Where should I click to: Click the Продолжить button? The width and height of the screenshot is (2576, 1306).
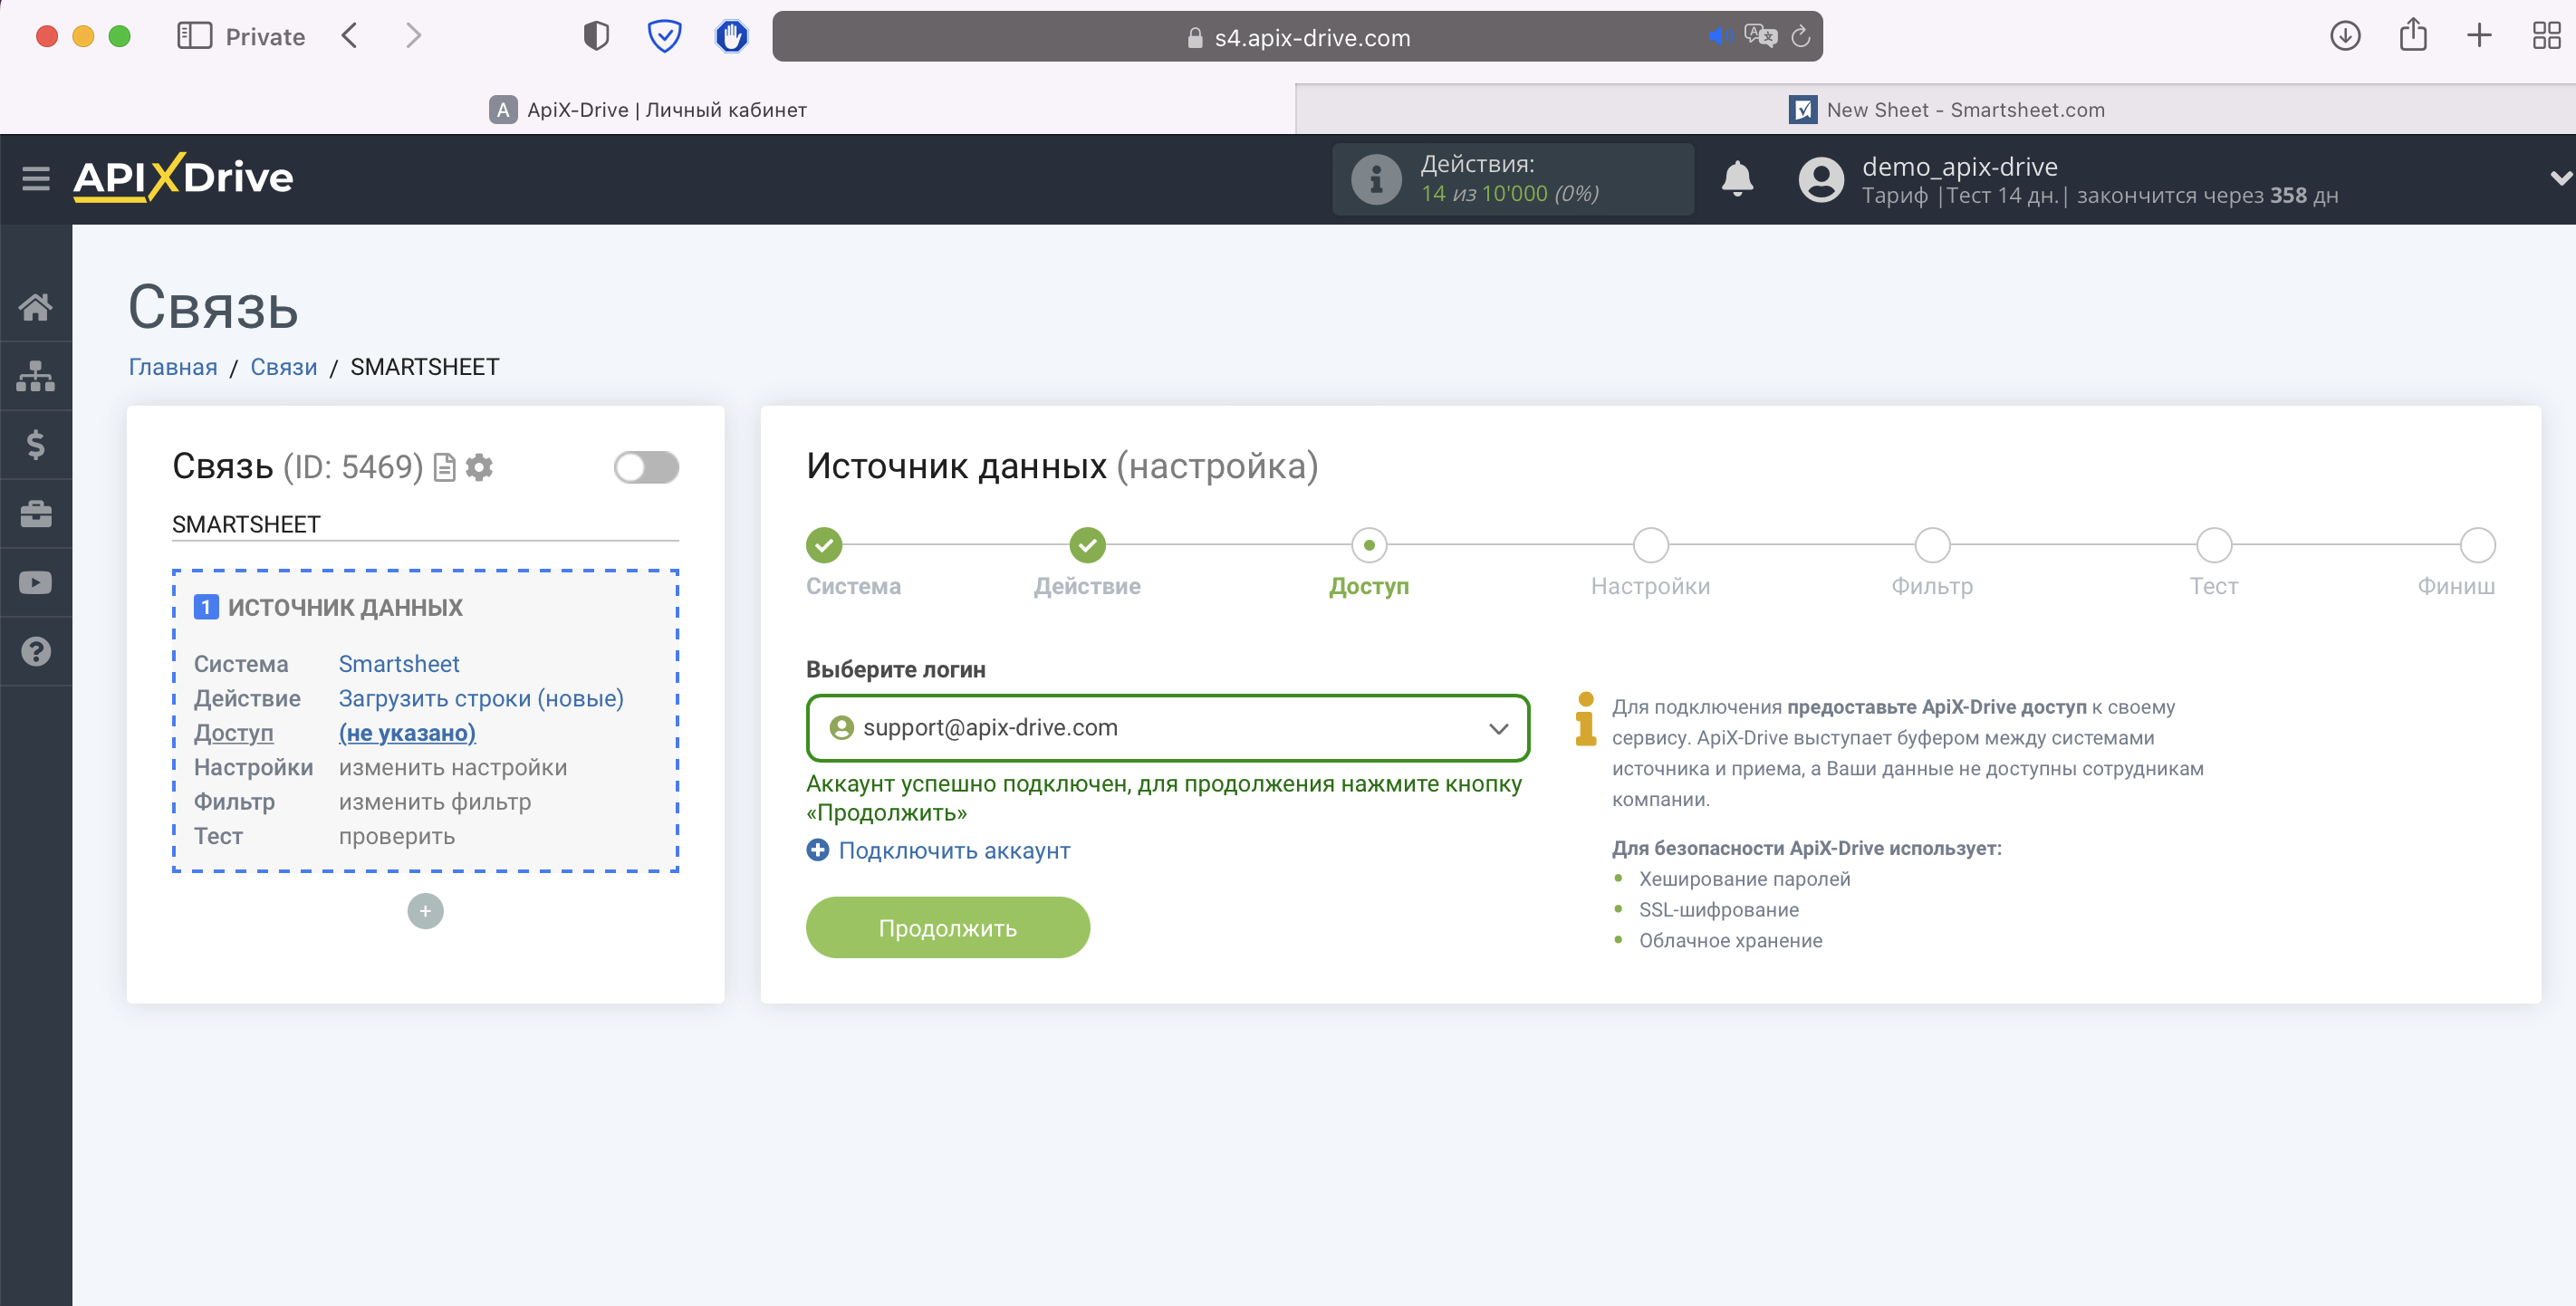[947, 928]
